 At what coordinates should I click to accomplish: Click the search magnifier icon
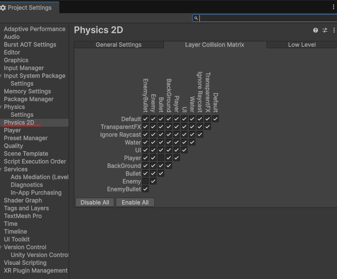pos(196,19)
